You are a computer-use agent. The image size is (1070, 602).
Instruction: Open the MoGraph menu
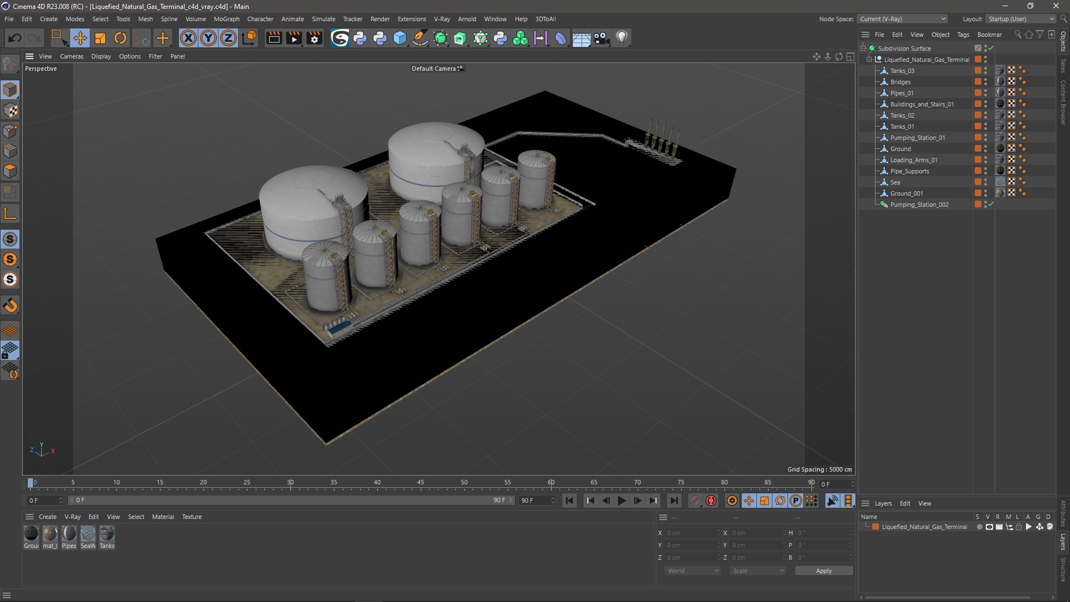click(x=226, y=19)
